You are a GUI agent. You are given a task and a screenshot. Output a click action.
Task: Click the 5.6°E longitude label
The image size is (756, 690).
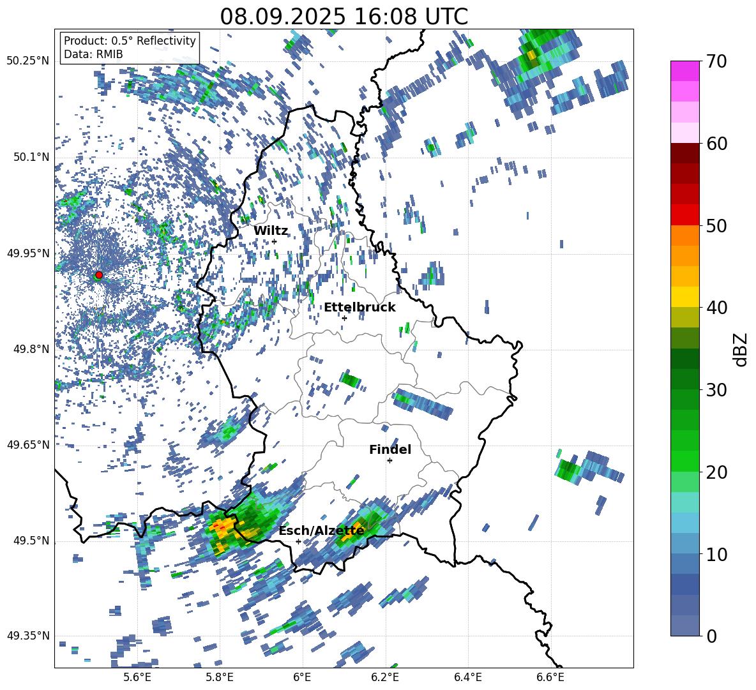[137, 677]
